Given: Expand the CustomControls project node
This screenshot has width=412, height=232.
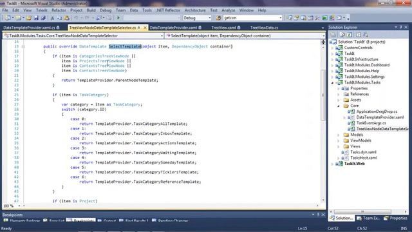Looking at the screenshot, I should click(332, 48).
